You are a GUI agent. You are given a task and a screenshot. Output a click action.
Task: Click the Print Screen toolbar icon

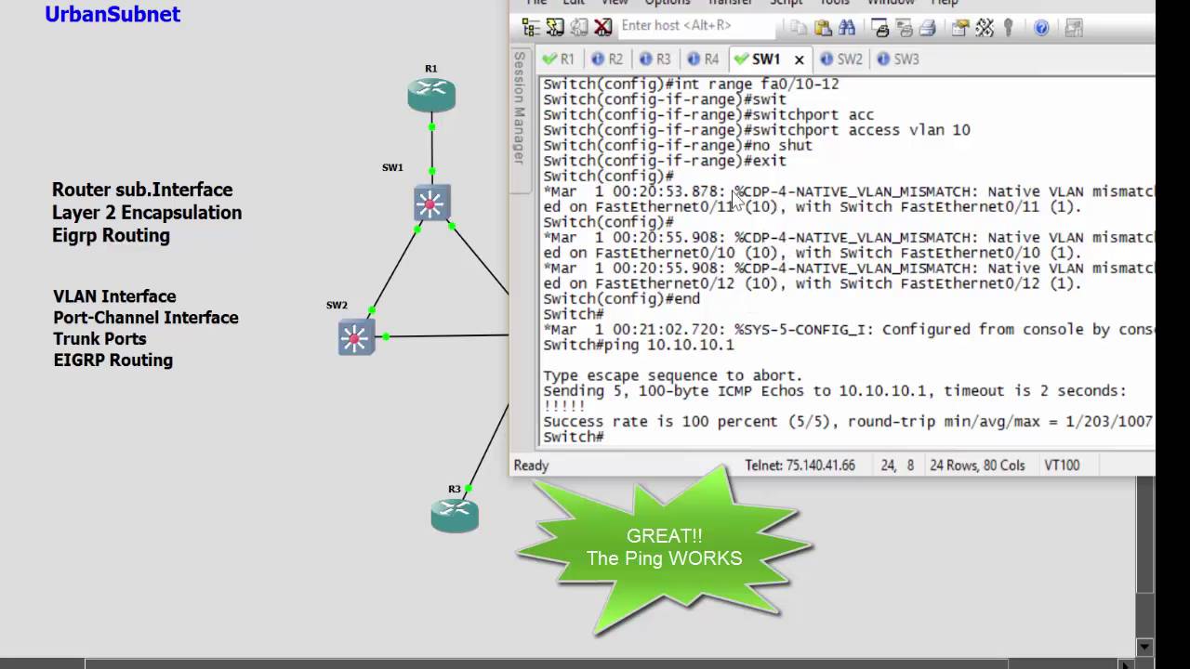click(x=880, y=28)
